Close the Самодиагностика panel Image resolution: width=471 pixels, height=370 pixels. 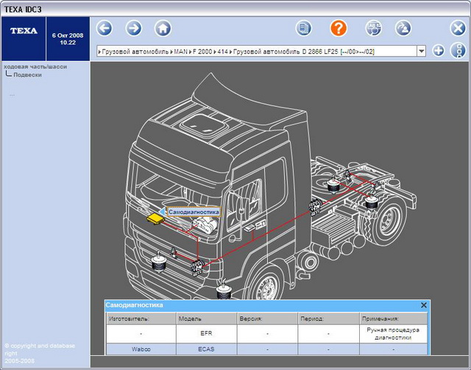tap(424, 305)
